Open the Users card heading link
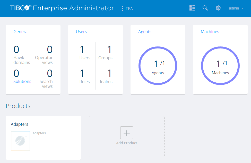Screen dimensions: 251x163 81,32
